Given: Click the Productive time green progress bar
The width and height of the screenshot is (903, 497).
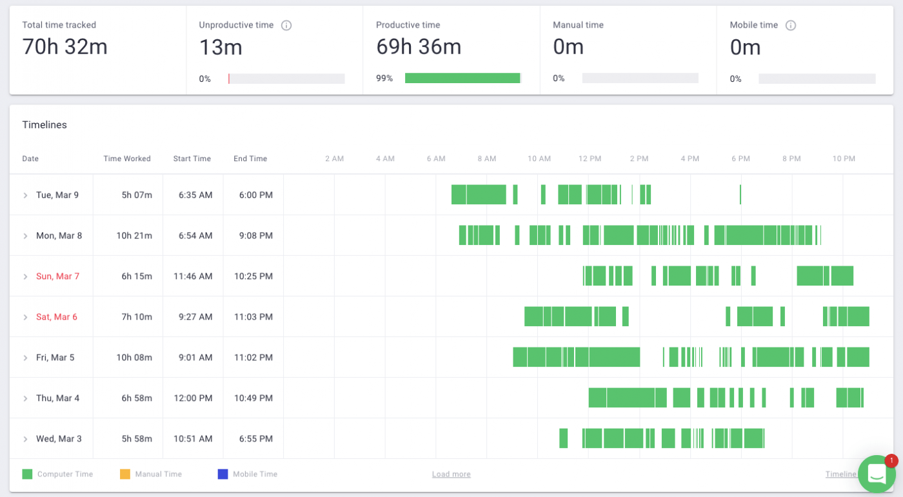Looking at the screenshot, I should click(462, 78).
